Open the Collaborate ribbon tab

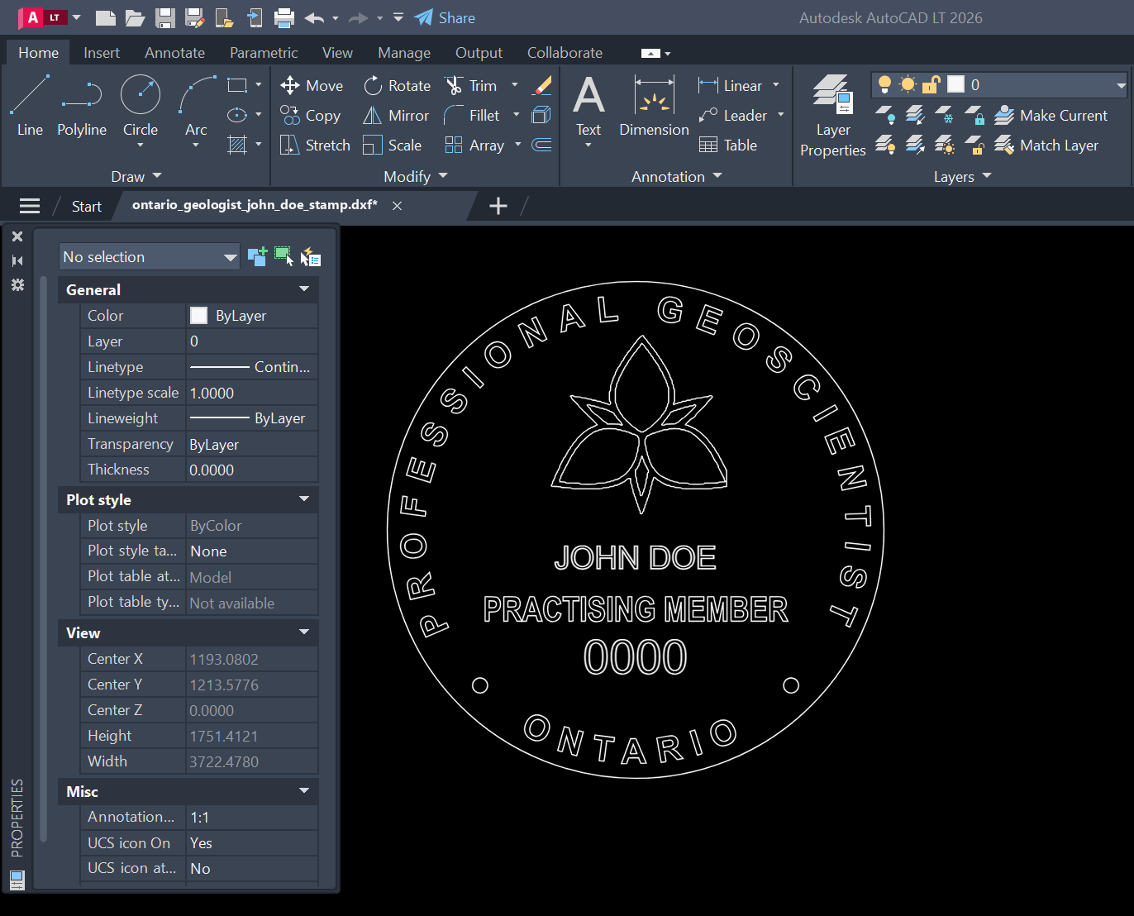[565, 52]
